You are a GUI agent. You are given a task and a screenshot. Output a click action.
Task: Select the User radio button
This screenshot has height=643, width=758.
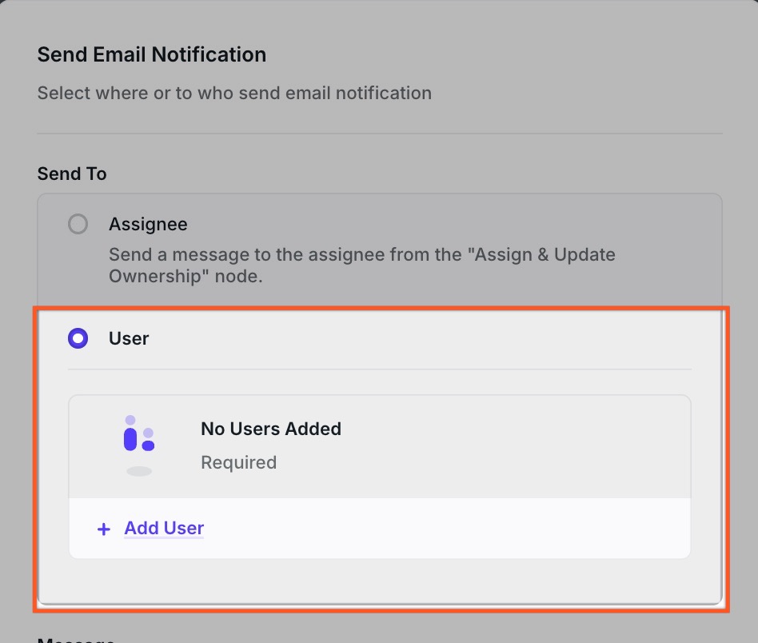(78, 338)
